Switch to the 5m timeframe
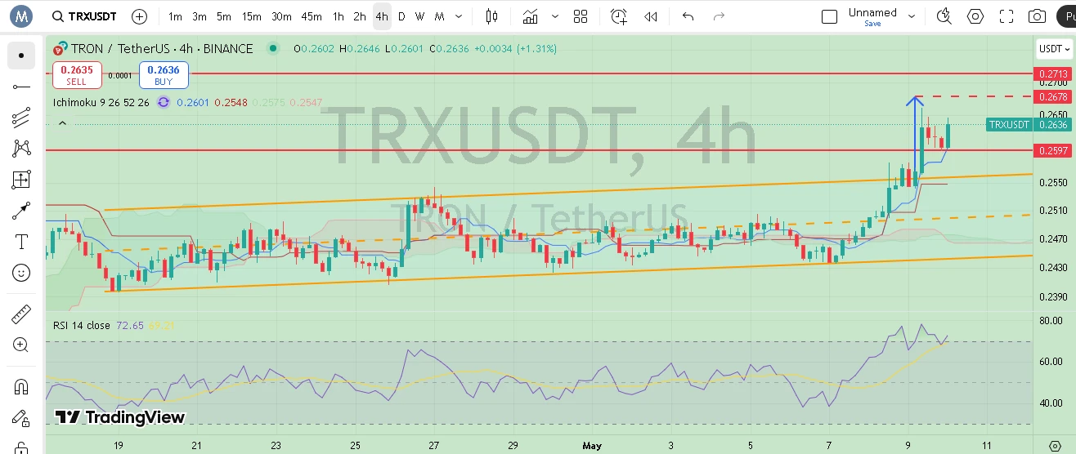1076x454 pixels. (x=224, y=16)
